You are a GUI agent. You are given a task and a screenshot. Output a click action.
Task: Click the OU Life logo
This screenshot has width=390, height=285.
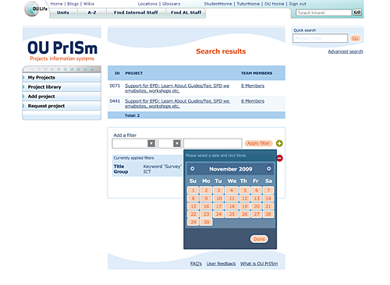click(36, 9)
